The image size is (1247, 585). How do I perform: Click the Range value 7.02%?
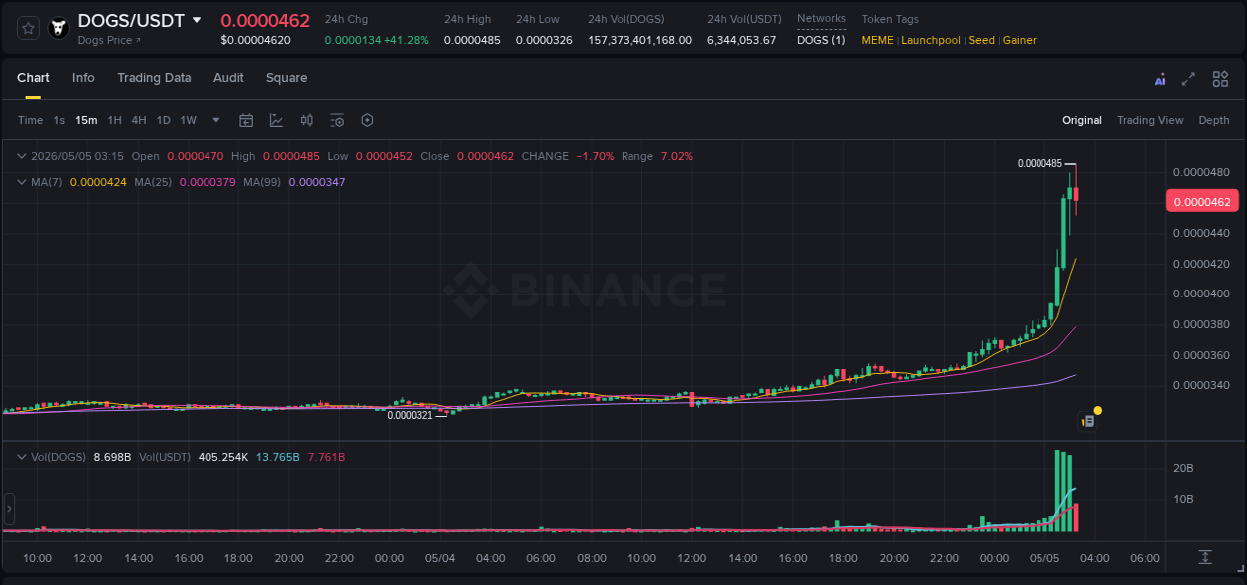tap(676, 156)
